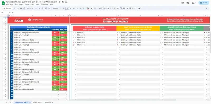Open vertical align options
Image resolution: width=211 pixels, height=104 pixels.
(x=105, y=8)
